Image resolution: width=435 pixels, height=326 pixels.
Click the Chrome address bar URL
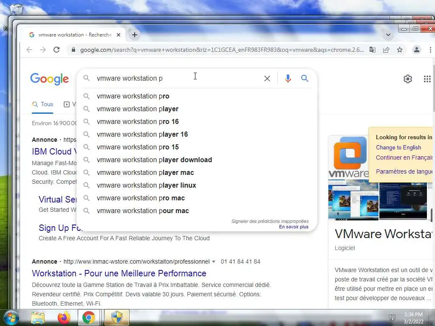click(222, 50)
